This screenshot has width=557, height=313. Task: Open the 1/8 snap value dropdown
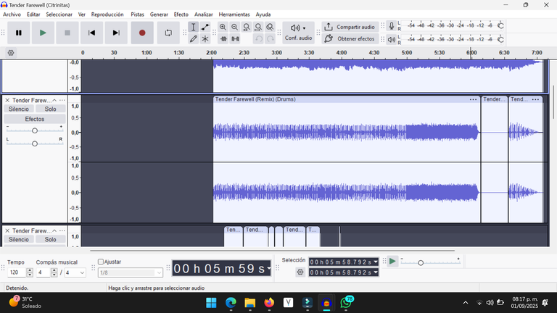[131, 272]
